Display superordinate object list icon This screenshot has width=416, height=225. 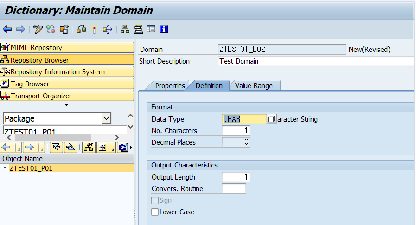[x=89, y=147]
